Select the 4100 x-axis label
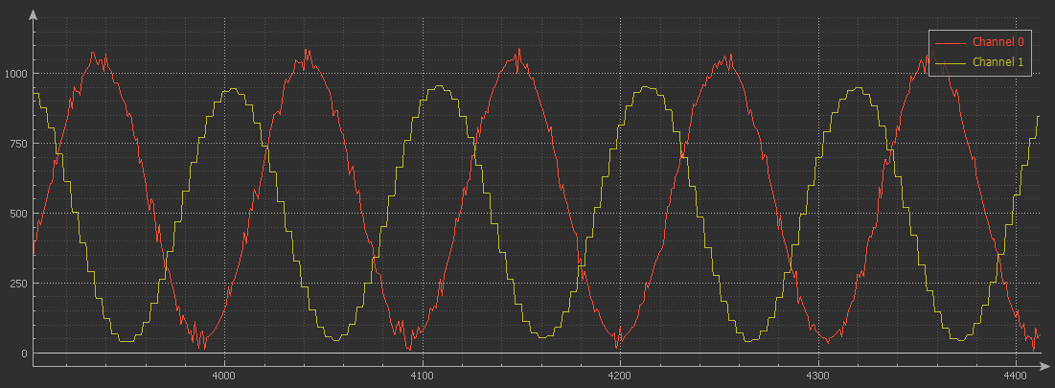 pos(422,376)
